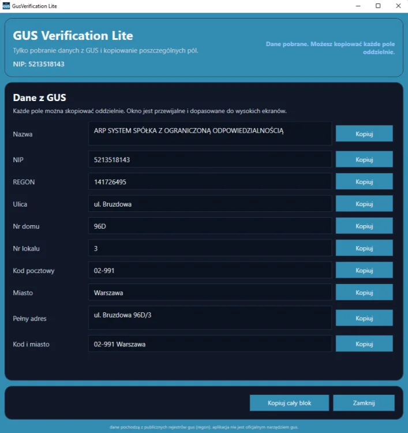The width and height of the screenshot is (408, 433).
Task: Focus the NIP field showing 5213518143
Action: coord(210,159)
